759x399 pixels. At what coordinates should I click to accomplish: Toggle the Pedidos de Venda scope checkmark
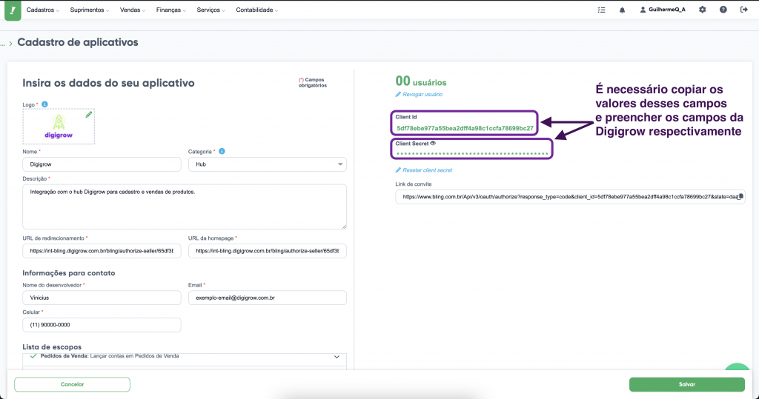[x=33, y=356]
